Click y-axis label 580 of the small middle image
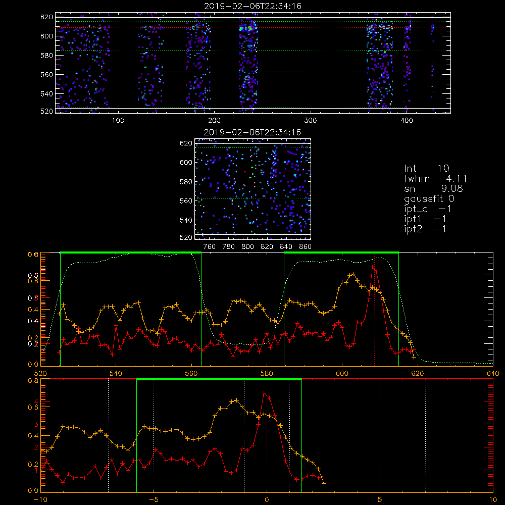Screen dimensions: 505x505 (186, 182)
